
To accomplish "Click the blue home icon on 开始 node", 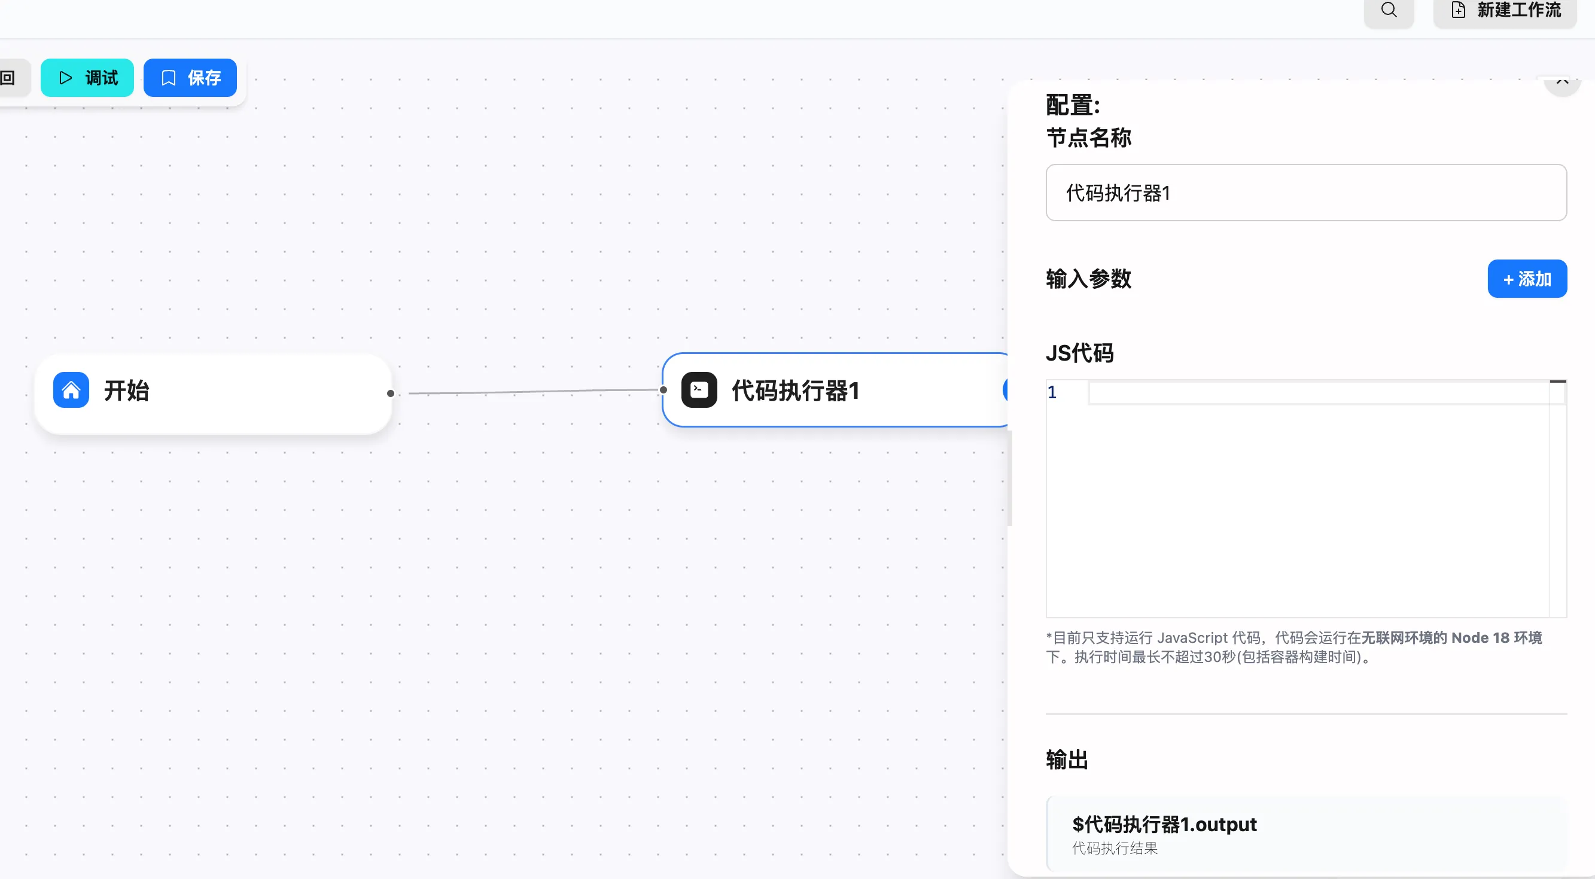I will 71,390.
